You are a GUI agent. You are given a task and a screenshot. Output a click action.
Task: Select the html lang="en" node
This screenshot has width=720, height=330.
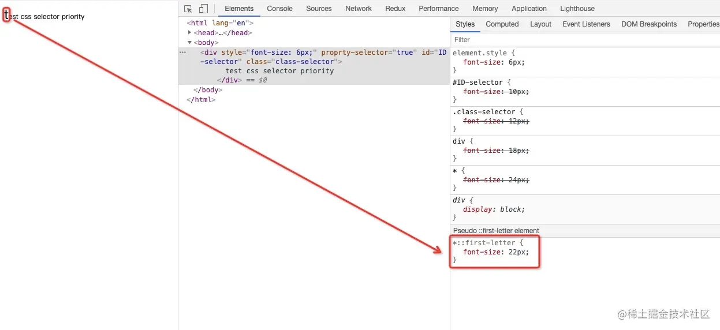click(x=220, y=23)
